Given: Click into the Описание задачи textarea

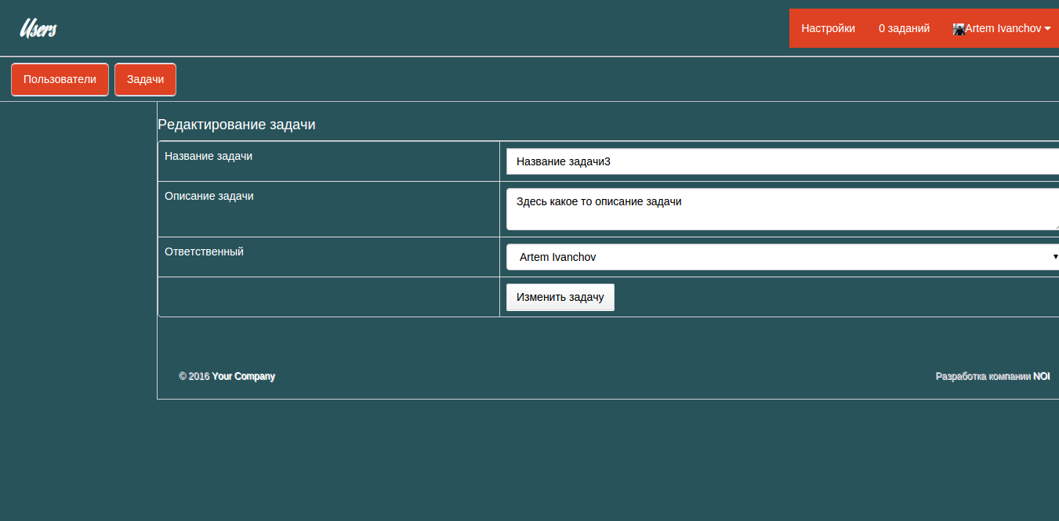Looking at the screenshot, I should (x=782, y=209).
